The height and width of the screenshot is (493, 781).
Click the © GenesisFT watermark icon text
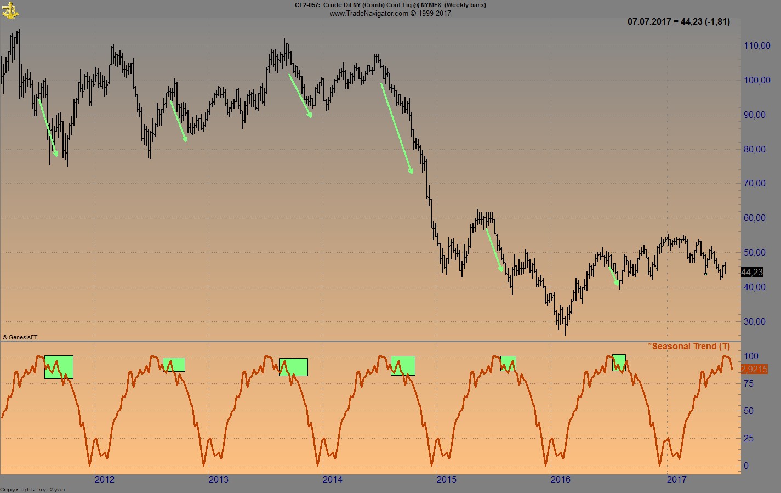pyautogui.click(x=20, y=337)
